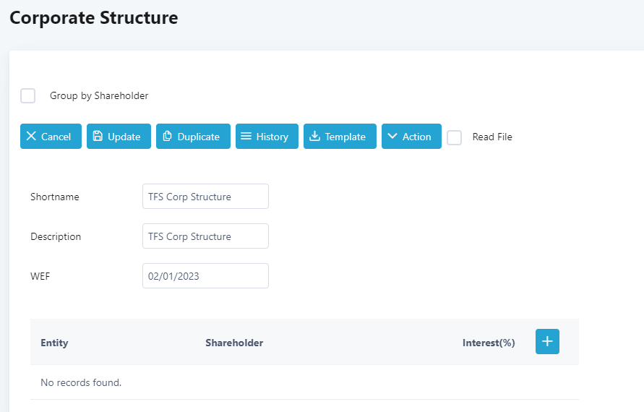Open History via its lines icon
This screenshot has width=644, height=412.
[x=246, y=137]
